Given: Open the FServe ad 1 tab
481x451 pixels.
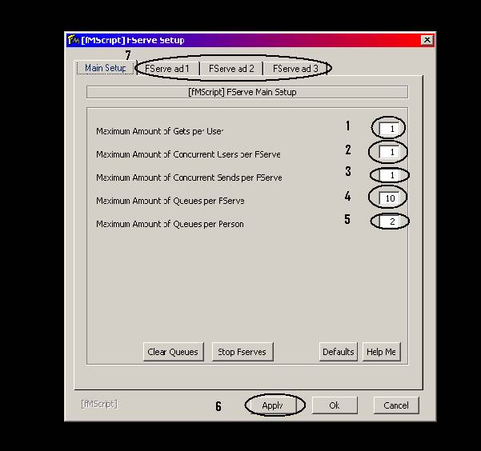Looking at the screenshot, I should [x=167, y=69].
